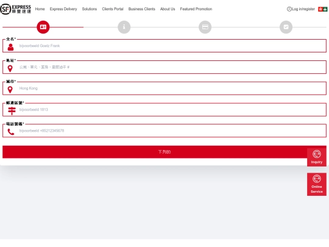
Task: Open the Inquiry floating button
Action: tap(317, 157)
